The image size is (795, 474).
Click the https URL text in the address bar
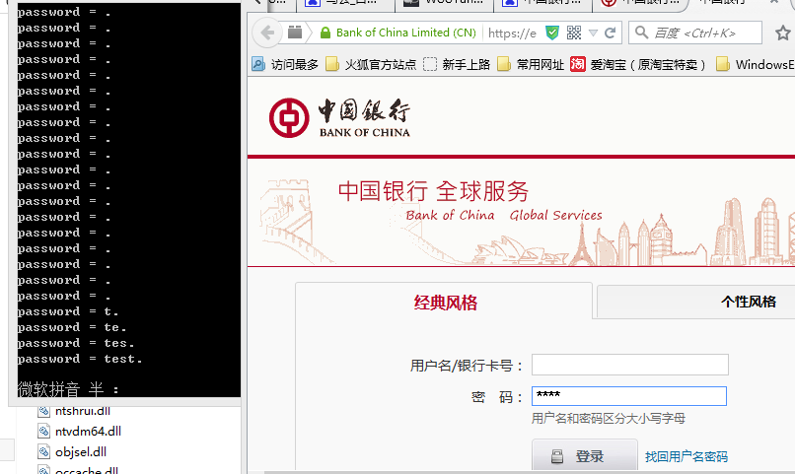[x=512, y=34]
